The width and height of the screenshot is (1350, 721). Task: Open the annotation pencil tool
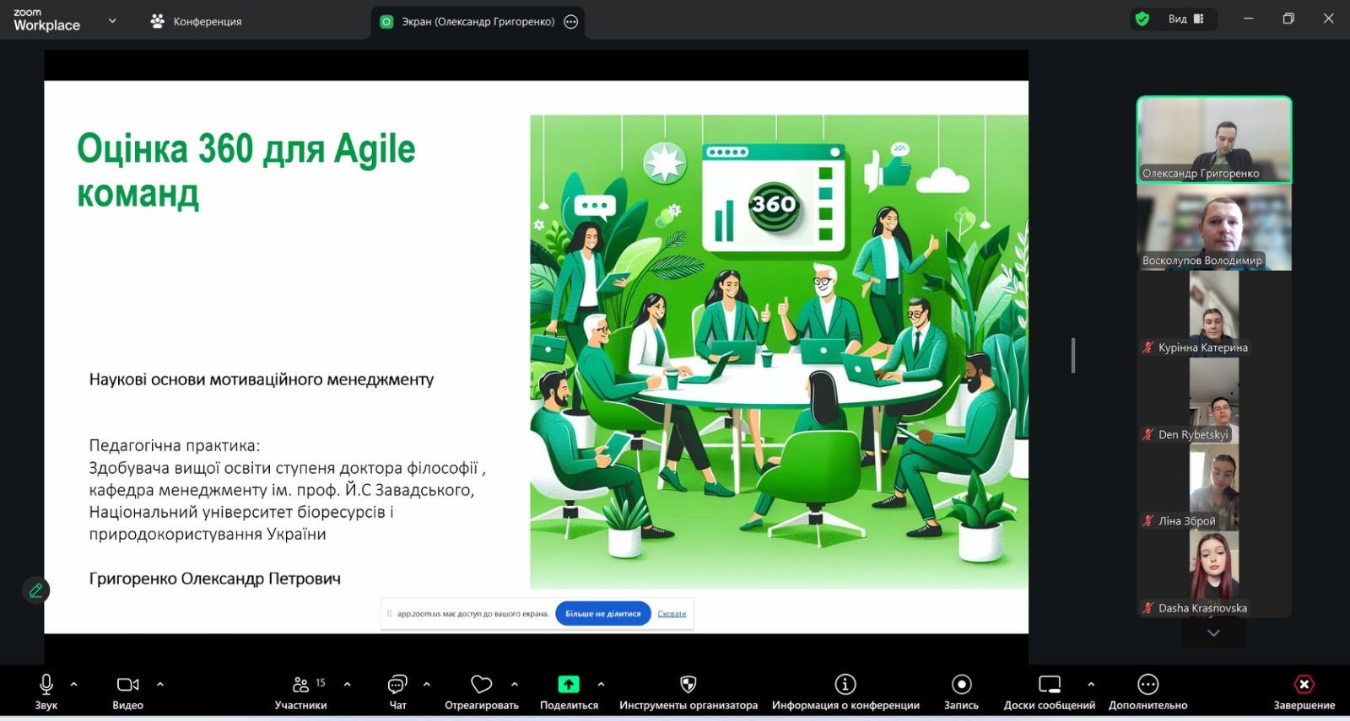[x=35, y=590]
